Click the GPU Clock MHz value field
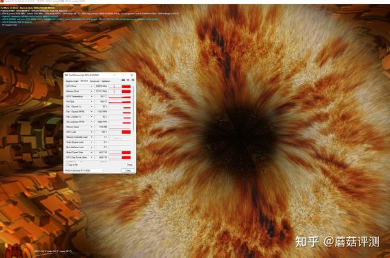Viewport: 390px width, 258px height. pos(101,86)
